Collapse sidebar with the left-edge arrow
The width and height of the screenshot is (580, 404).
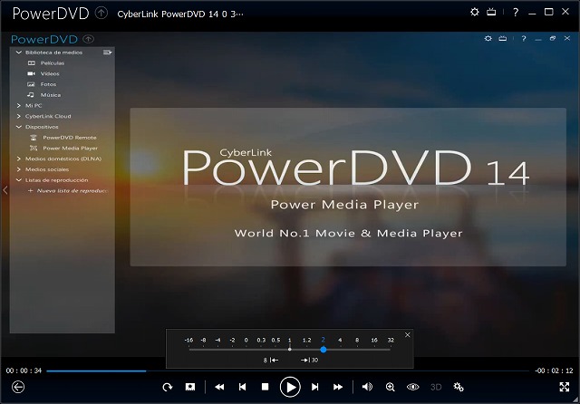click(x=5, y=190)
